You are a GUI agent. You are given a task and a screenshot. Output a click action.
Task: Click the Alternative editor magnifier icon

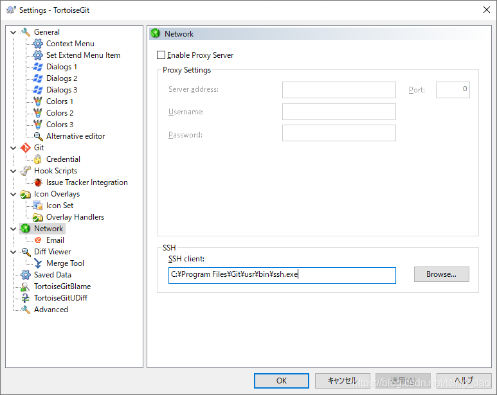(38, 136)
